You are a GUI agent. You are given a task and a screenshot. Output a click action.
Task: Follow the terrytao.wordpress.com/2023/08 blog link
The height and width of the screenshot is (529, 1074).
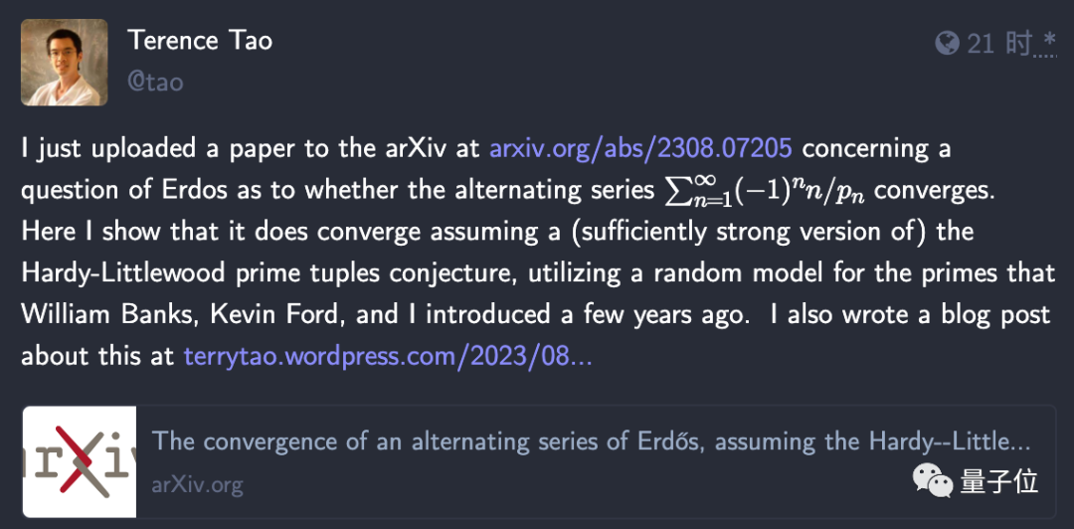[x=388, y=355]
